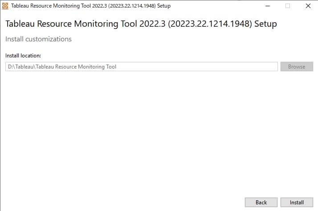Go to previous step with Back button
This screenshot has height=211, width=318.
(261, 202)
